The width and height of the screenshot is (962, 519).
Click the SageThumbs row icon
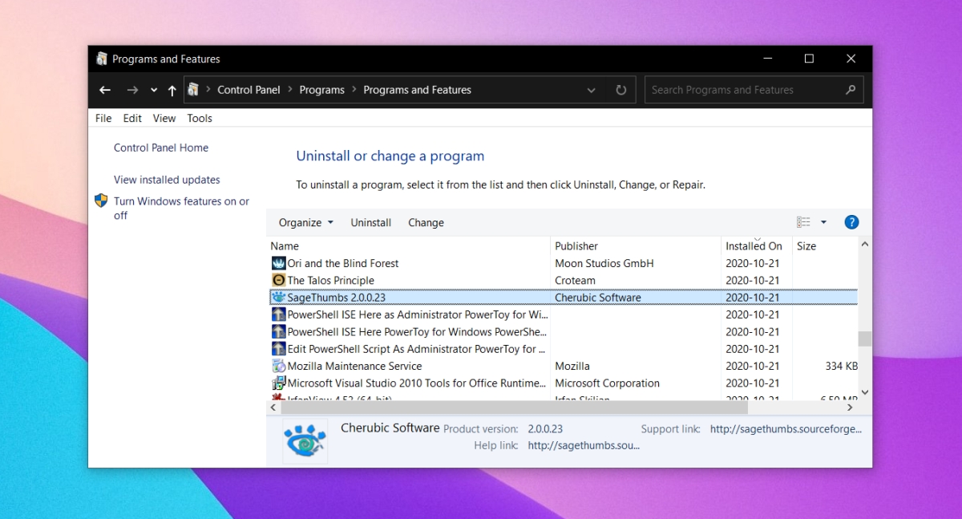click(278, 297)
